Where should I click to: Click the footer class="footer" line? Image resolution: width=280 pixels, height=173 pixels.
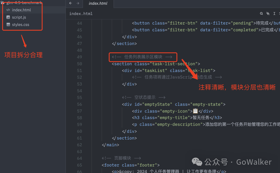[x=130, y=165]
